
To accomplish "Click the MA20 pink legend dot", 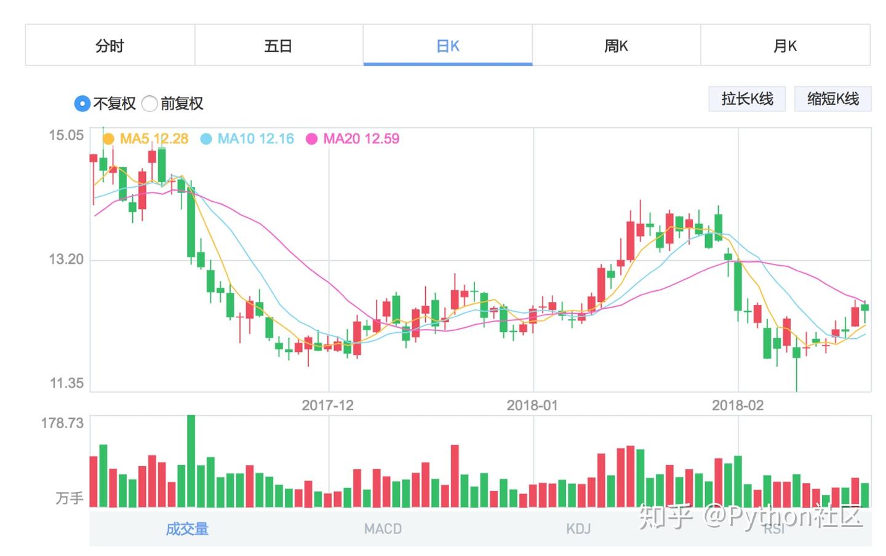I will pos(312,139).
